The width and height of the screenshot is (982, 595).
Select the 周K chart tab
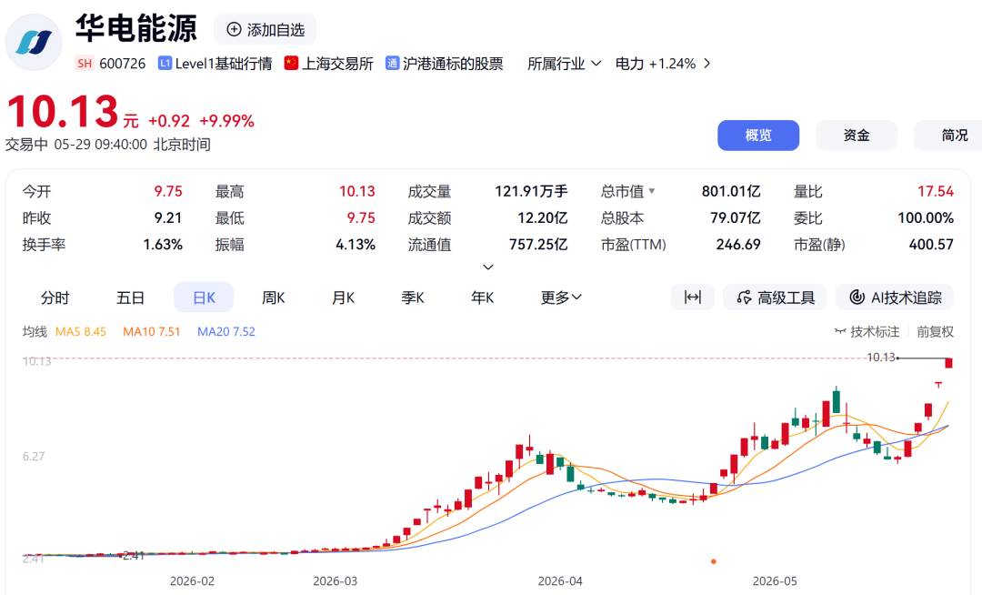click(274, 297)
